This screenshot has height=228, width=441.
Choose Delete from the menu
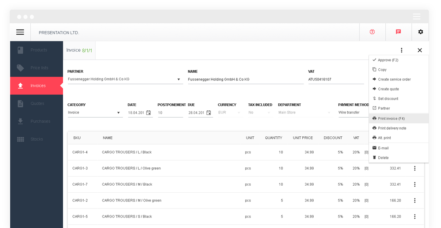coord(399,158)
